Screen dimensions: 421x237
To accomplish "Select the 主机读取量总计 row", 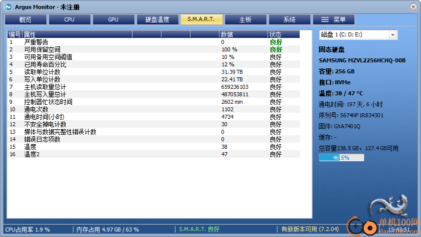I will click(153, 87).
